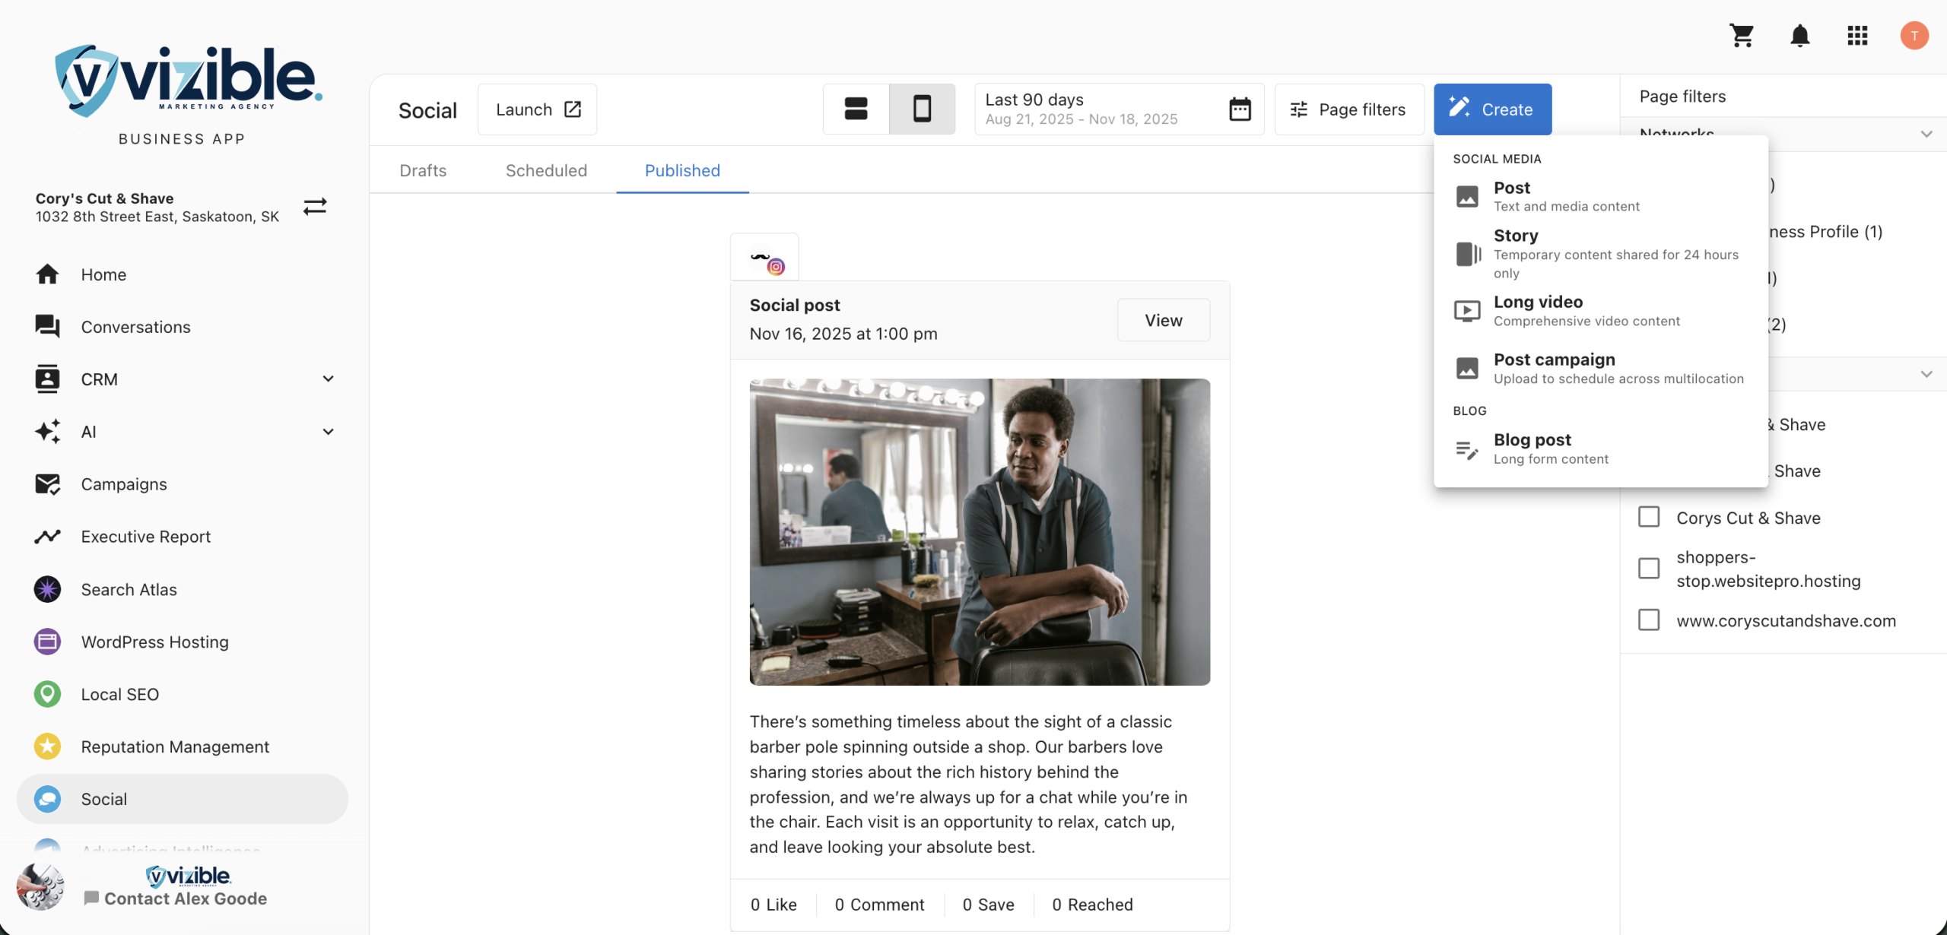Open the calendar date picker icon
1947x935 pixels.
tap(1240, 109)
